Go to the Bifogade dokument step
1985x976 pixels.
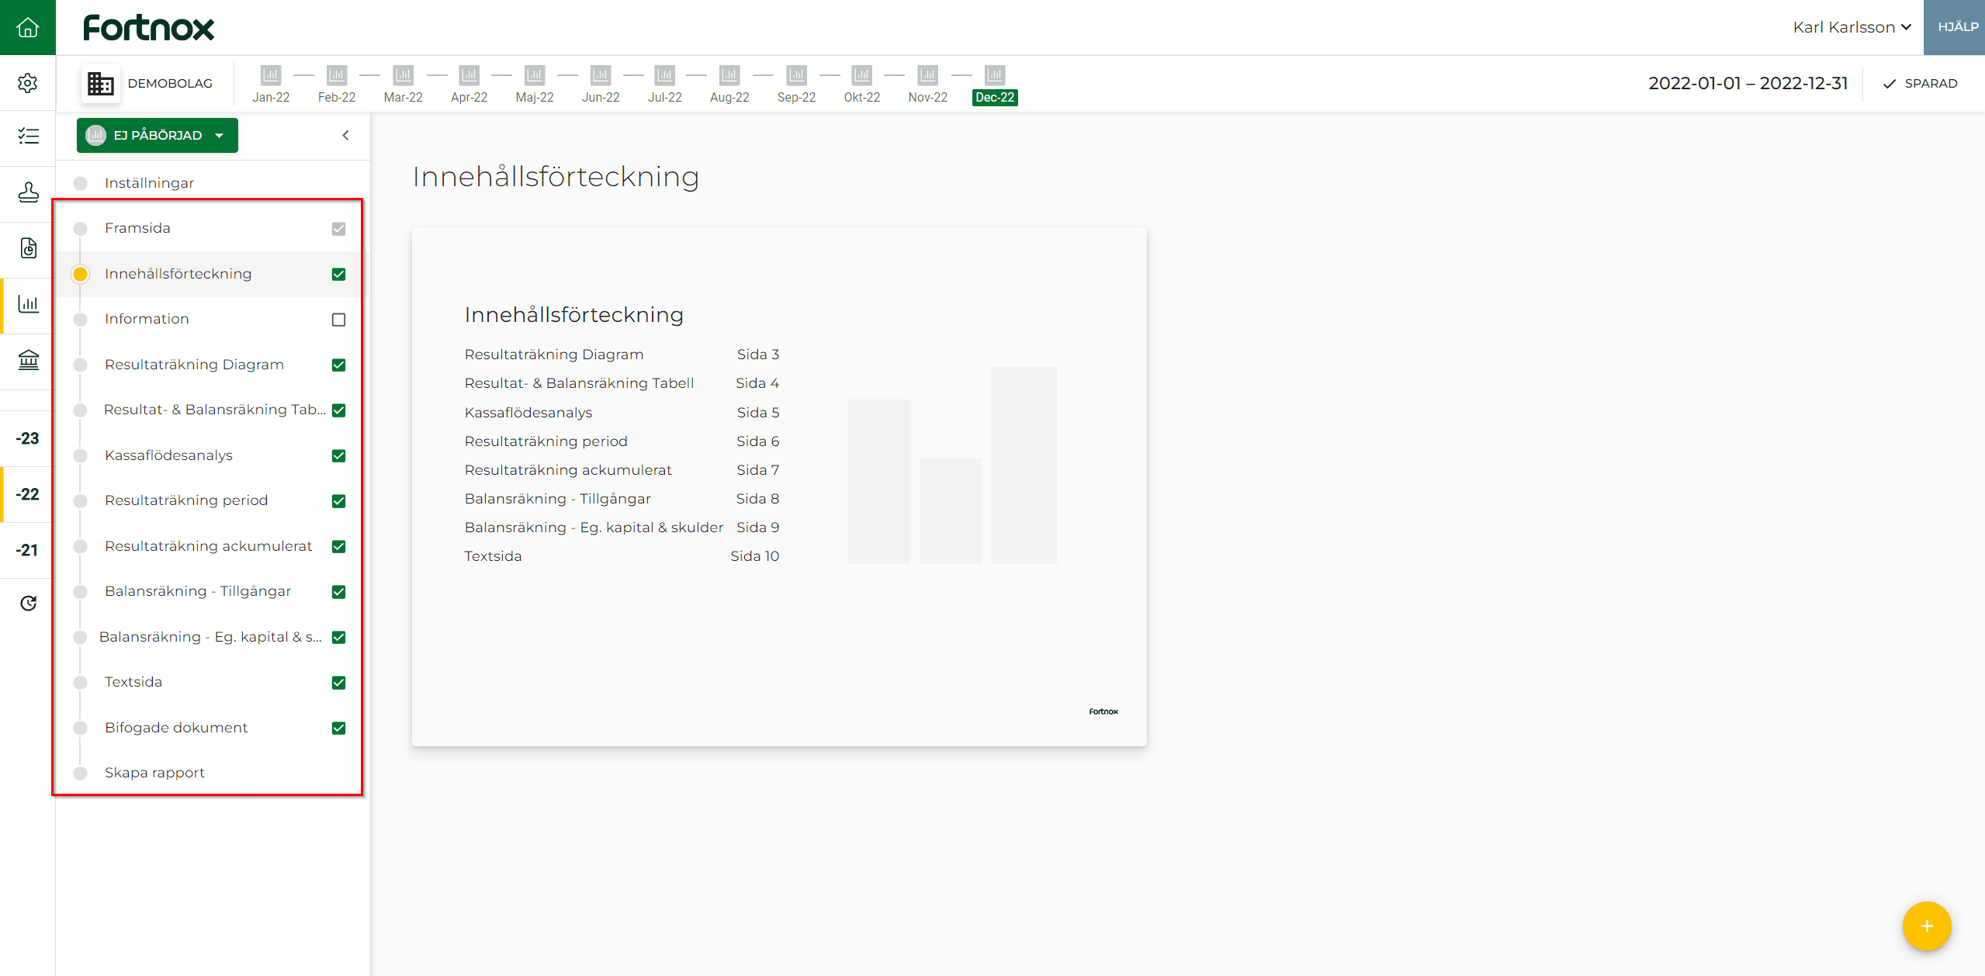pos(176,728)
